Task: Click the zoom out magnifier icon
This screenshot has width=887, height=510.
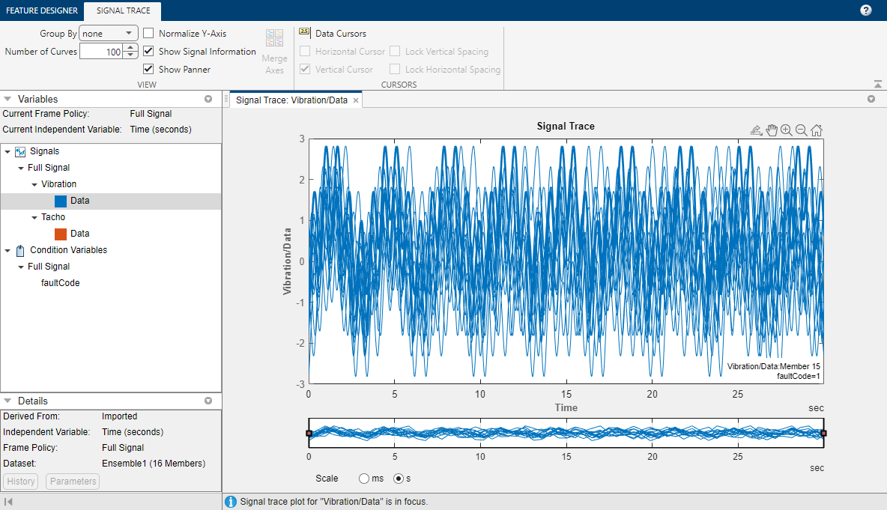Action: (801, 130)
